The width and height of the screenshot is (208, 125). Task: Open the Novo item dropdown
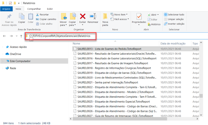[119, 15]
